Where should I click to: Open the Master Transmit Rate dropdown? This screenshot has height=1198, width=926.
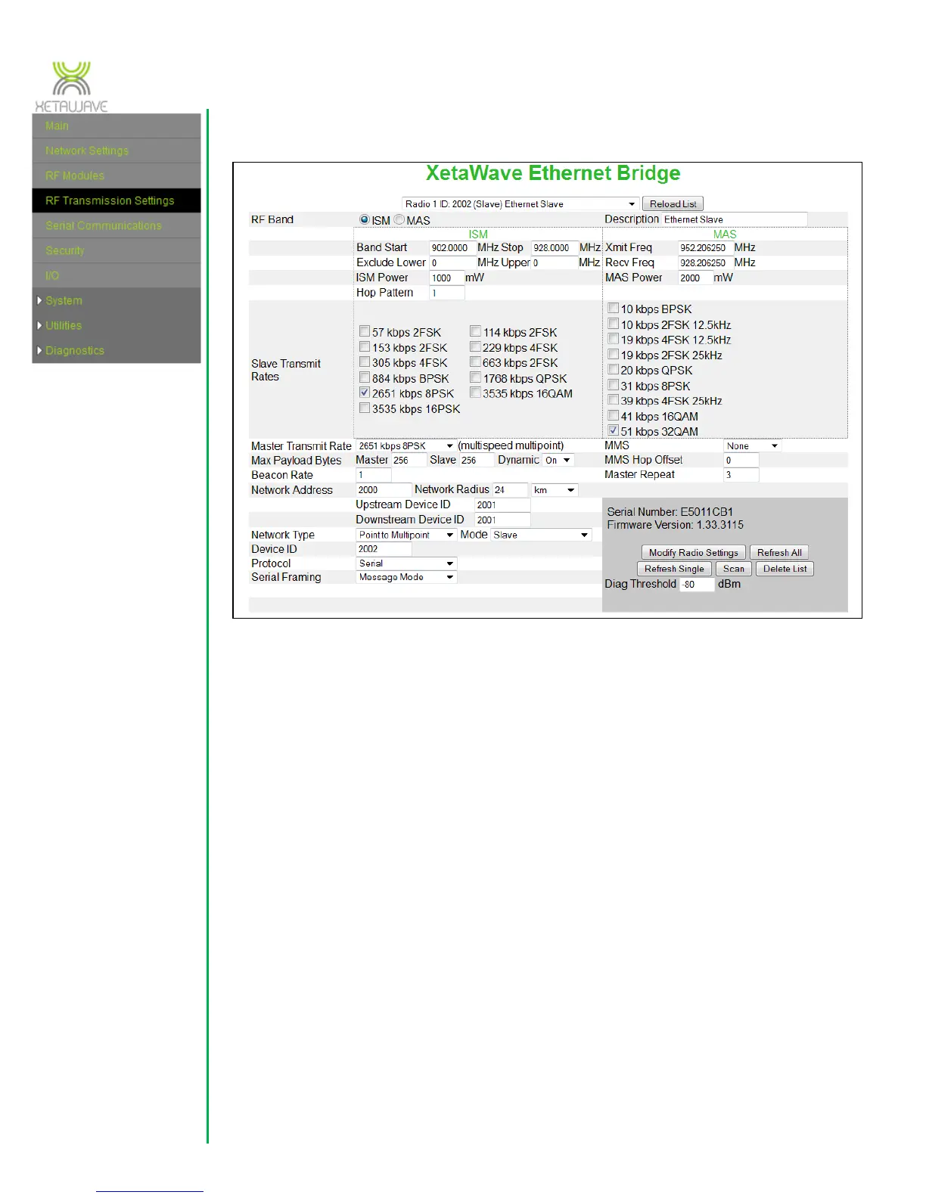click(x=406, y=446)
